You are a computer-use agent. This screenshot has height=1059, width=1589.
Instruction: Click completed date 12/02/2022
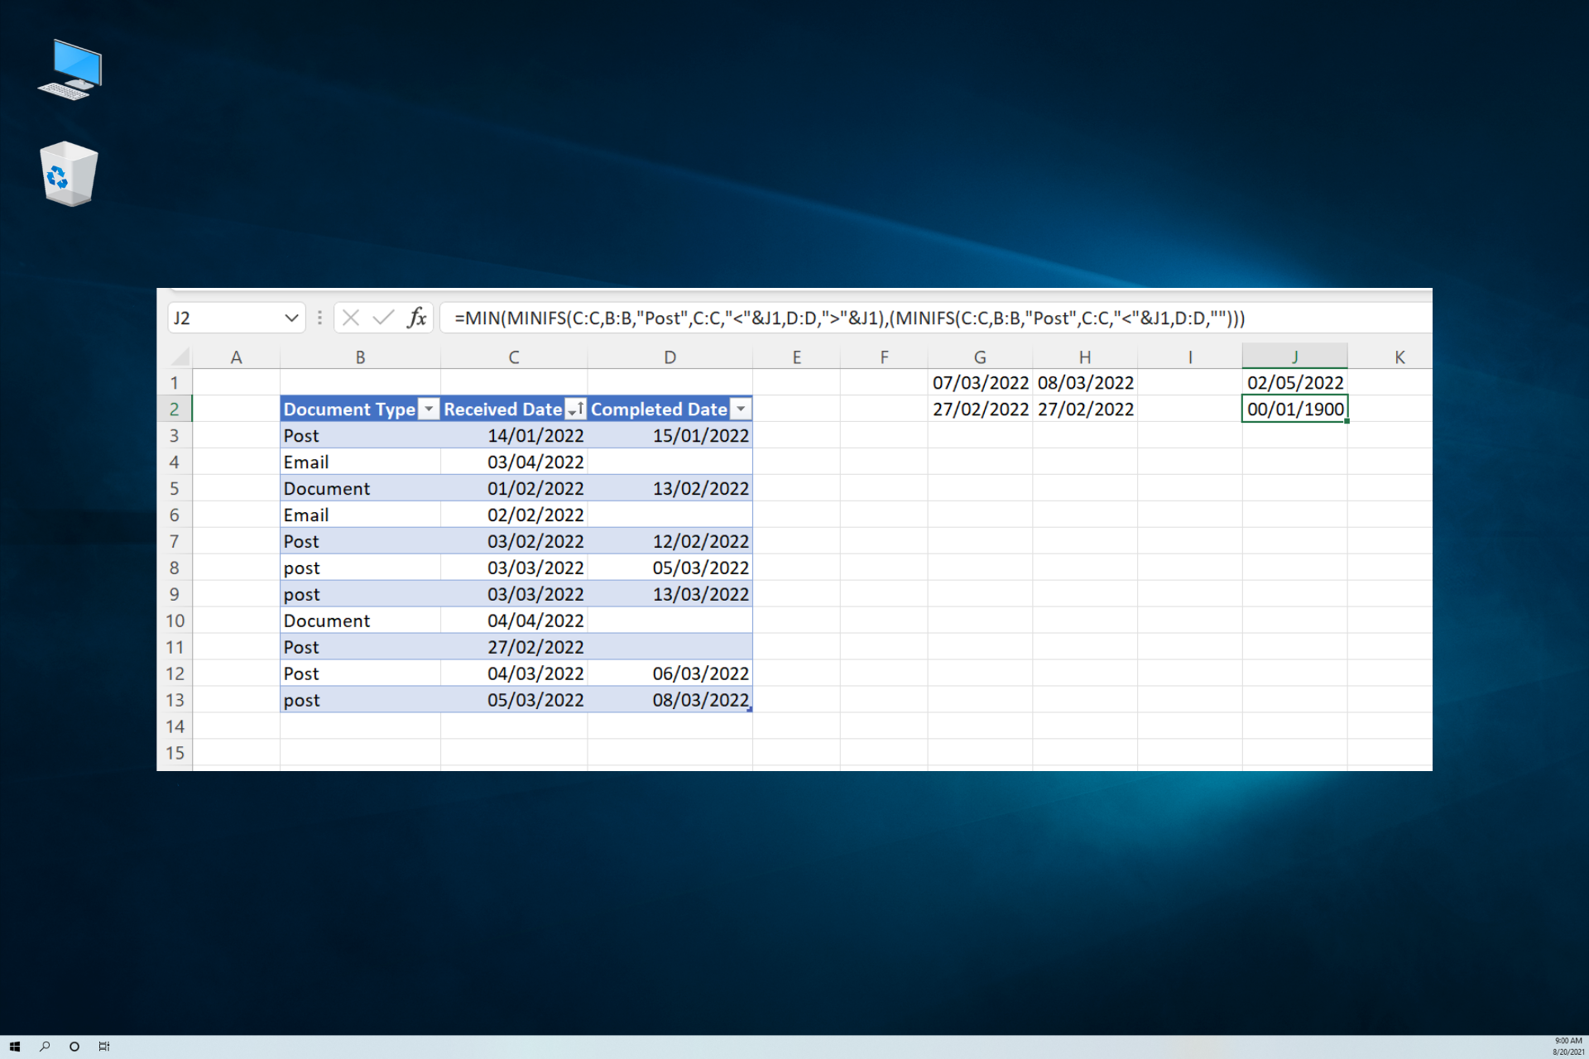tap(670, 541)
